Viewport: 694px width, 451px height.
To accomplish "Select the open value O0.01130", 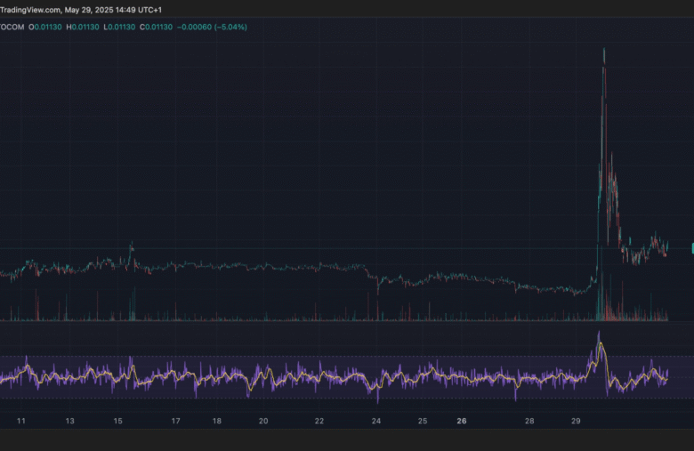I will pyautogui.click(x=45, y=27).
